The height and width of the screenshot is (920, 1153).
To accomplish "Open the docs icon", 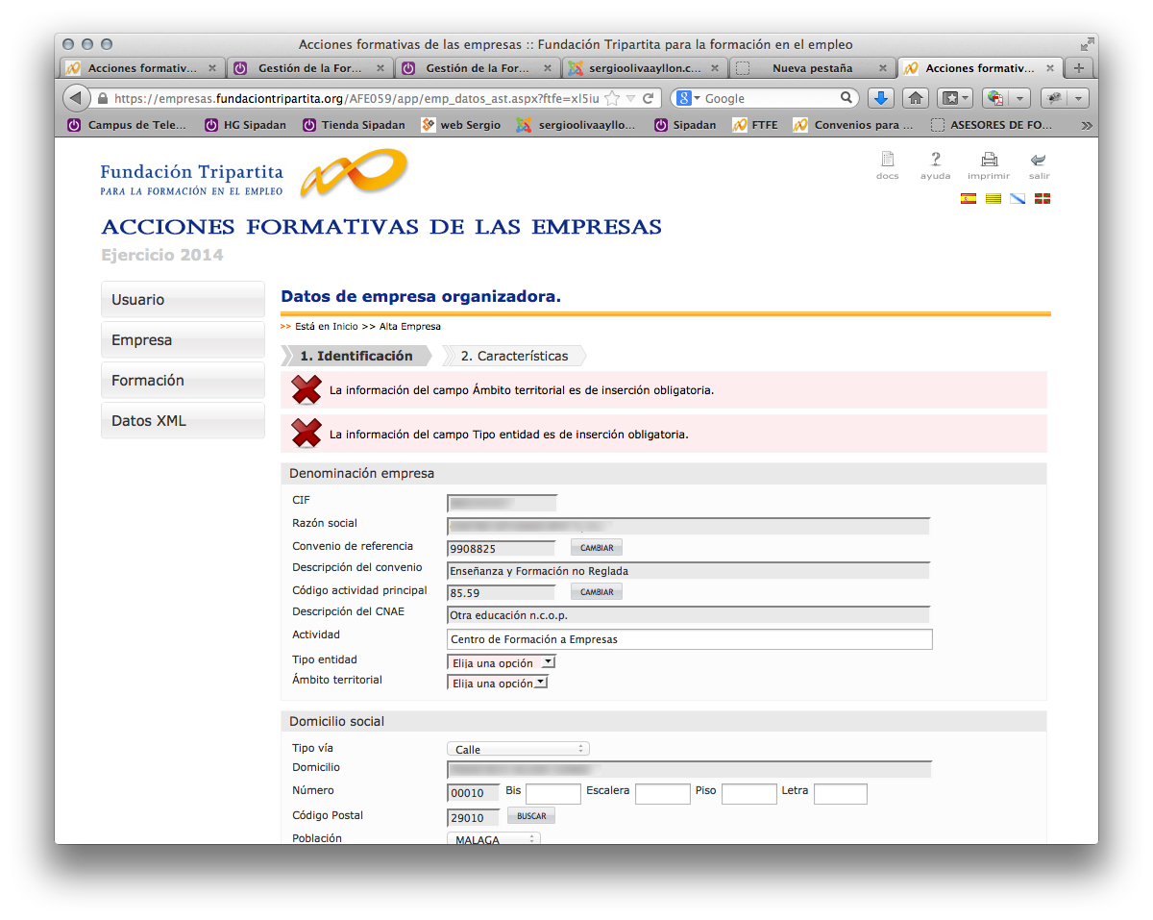I will tap(887, 160).
